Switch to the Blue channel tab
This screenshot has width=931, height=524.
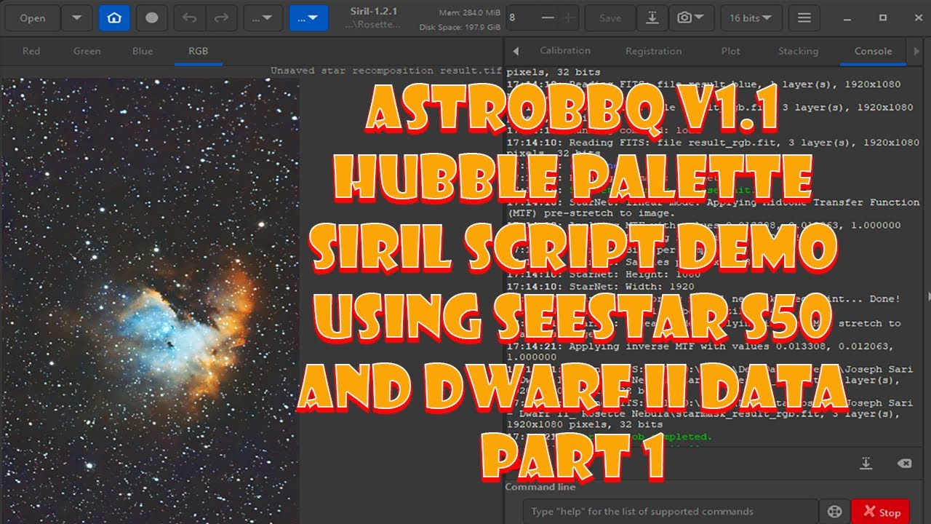tap(143, 51)
